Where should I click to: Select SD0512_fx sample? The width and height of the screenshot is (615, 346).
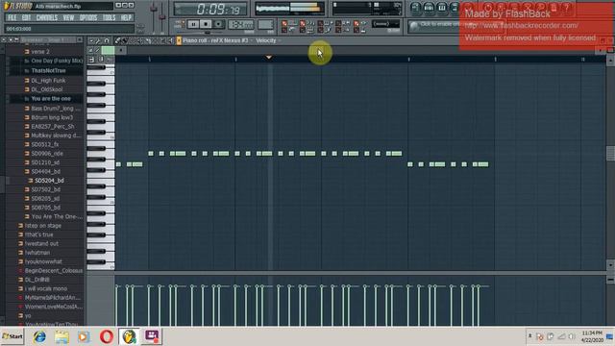pos(45,144)
